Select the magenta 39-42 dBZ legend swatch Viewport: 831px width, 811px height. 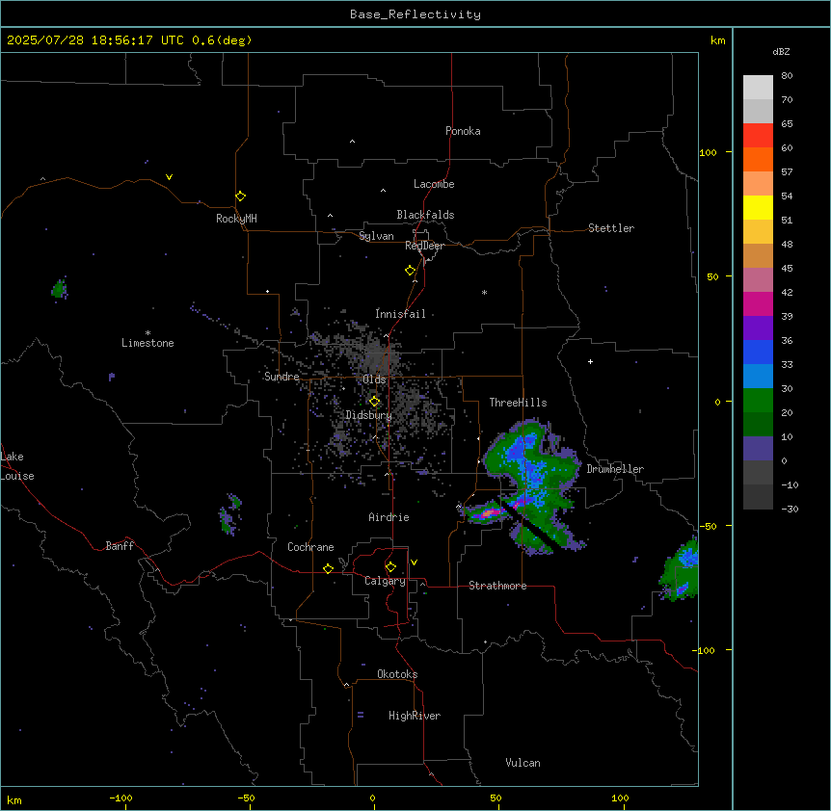pyautogui.click(x=758, y=303)
